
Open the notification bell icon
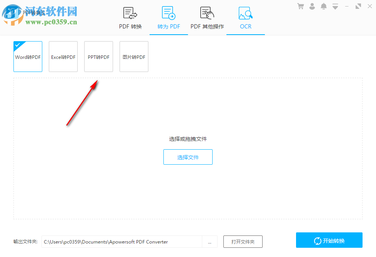(323, 6)
